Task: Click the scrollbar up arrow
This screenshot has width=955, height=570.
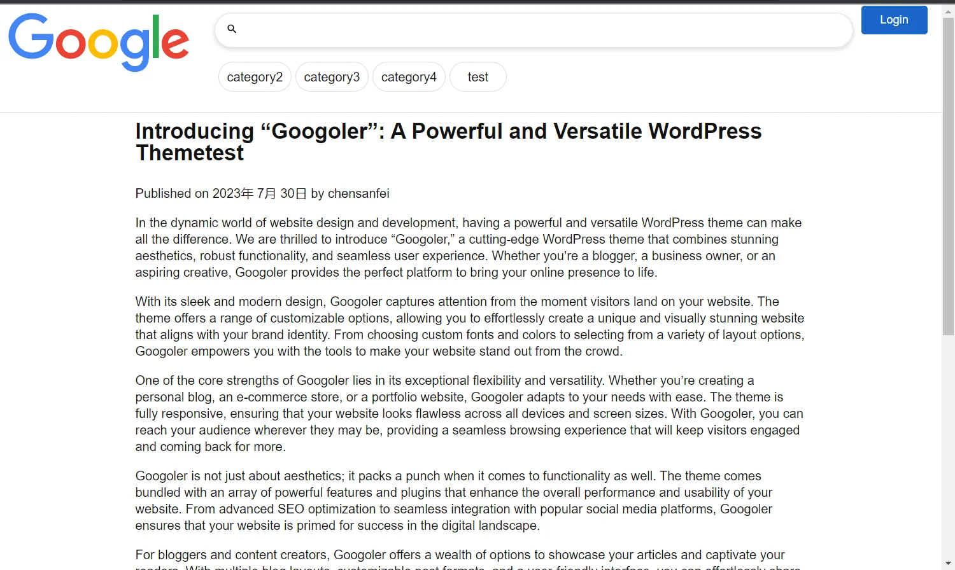Action: (948, 11)
